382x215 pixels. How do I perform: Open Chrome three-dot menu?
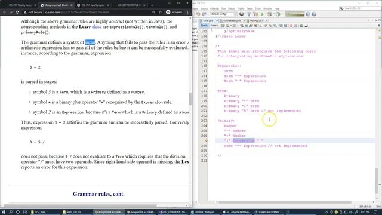(187, 12)
